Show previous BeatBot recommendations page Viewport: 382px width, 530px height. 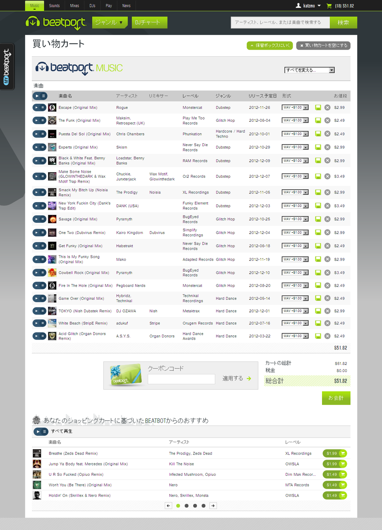(168, 506)
